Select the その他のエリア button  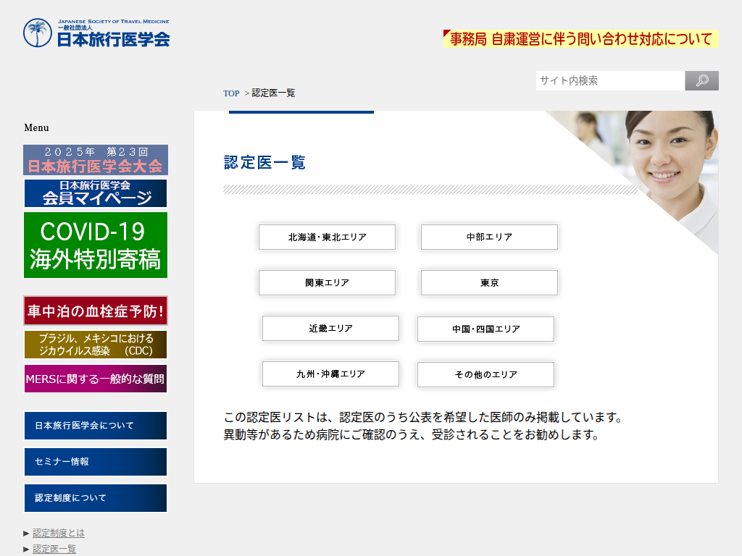485,374
